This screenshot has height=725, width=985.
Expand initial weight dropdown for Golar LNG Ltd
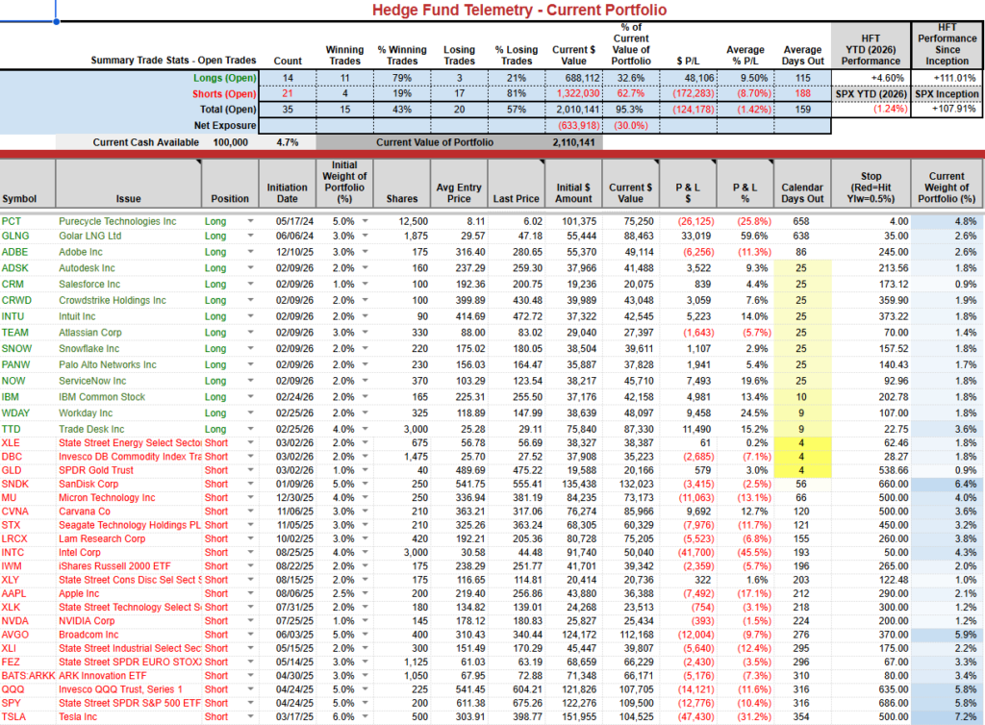[x=363, y=236]
